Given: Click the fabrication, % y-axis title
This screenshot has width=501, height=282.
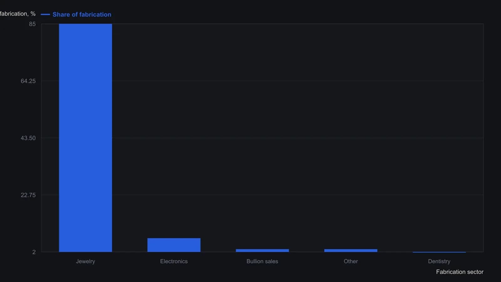Looking at the screenshot, I should [x=18, y=14].
